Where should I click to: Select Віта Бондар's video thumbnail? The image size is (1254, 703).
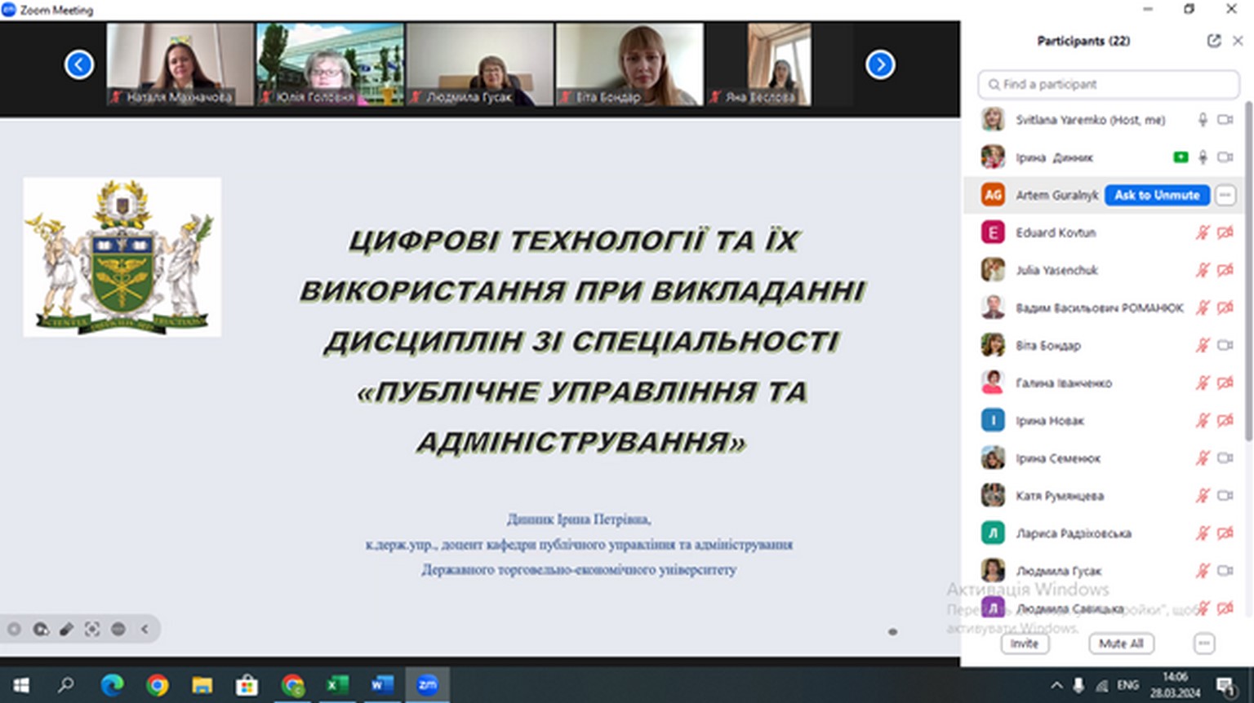coord(629,64)
